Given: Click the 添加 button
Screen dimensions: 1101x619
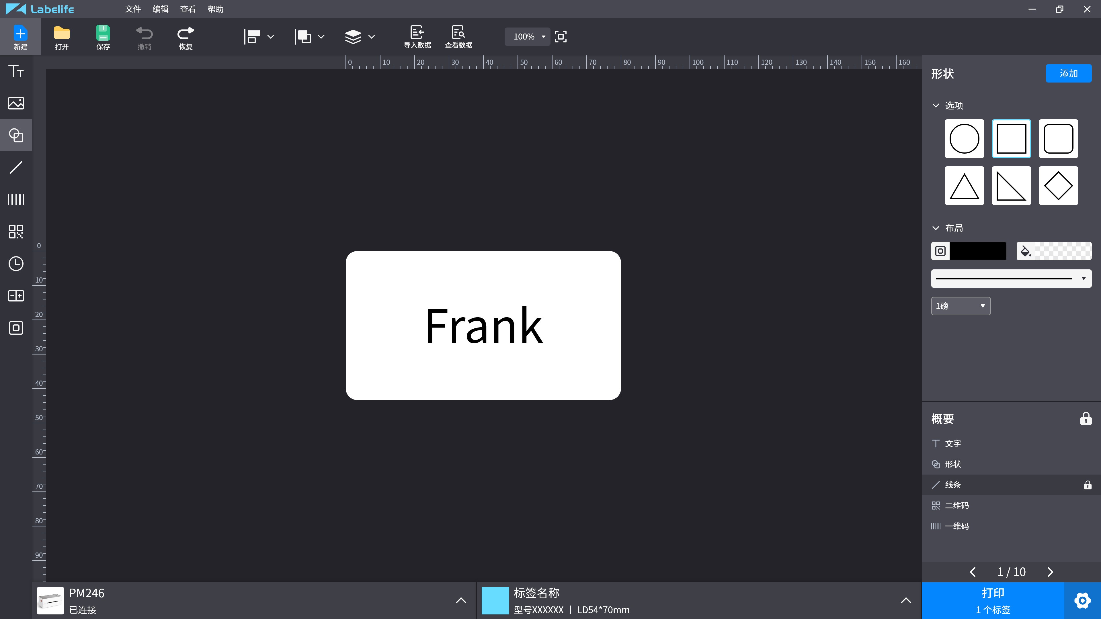Looking at the screenshot, I should click(1069, 73).
